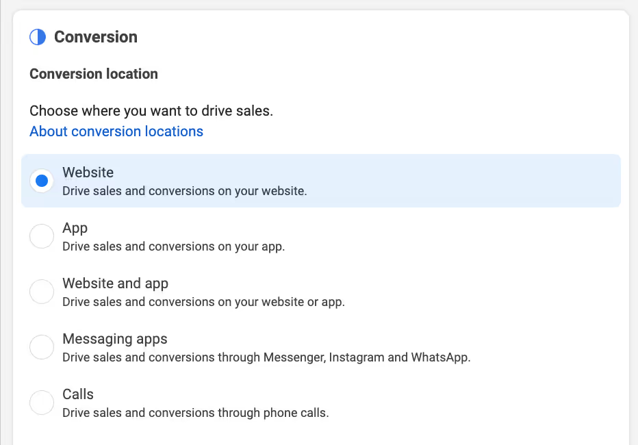This screenshot has width=638, height=445.
Task: Select the Website radio button
Action: [42, 181]
